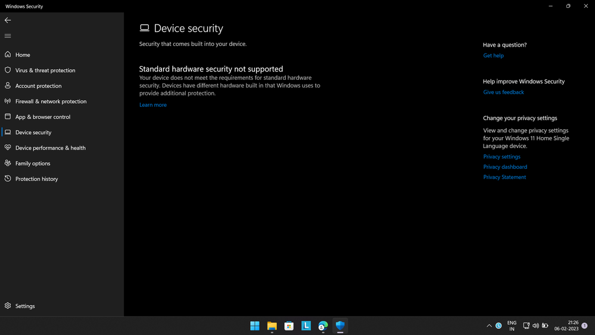Open the blue L app on taskbar

tap(306, 325)
